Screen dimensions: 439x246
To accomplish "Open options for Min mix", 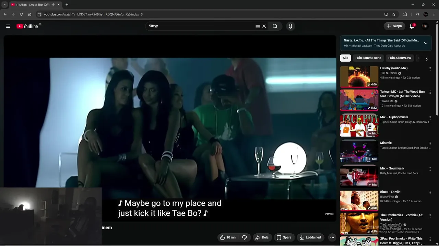I will [x=430, y=143].
